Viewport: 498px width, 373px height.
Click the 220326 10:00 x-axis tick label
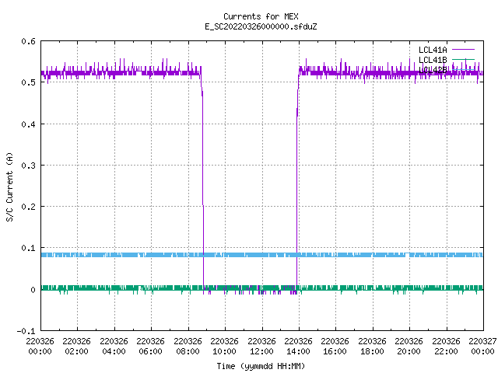(224, 347)
